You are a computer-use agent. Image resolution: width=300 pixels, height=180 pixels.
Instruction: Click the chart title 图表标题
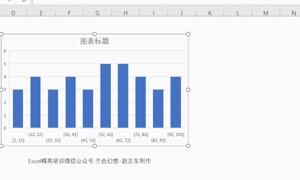94,41
